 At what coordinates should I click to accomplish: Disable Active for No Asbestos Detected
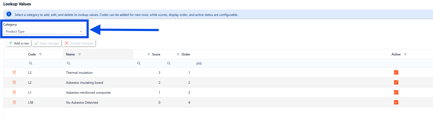click(396, 102)
